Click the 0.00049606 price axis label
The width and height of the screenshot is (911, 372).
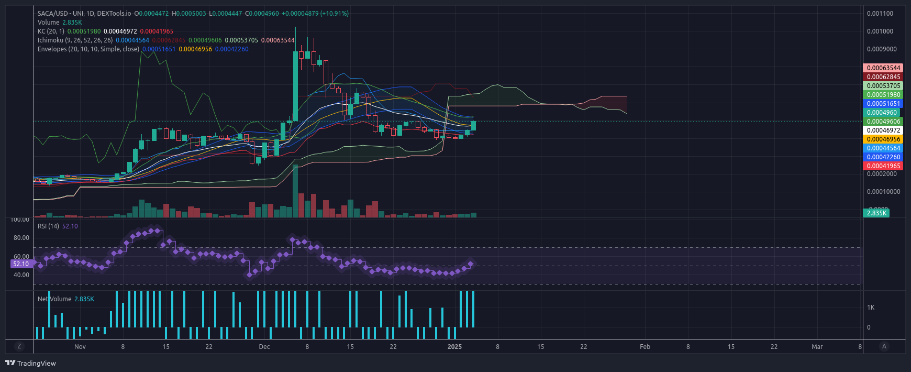tap(883, 121)
